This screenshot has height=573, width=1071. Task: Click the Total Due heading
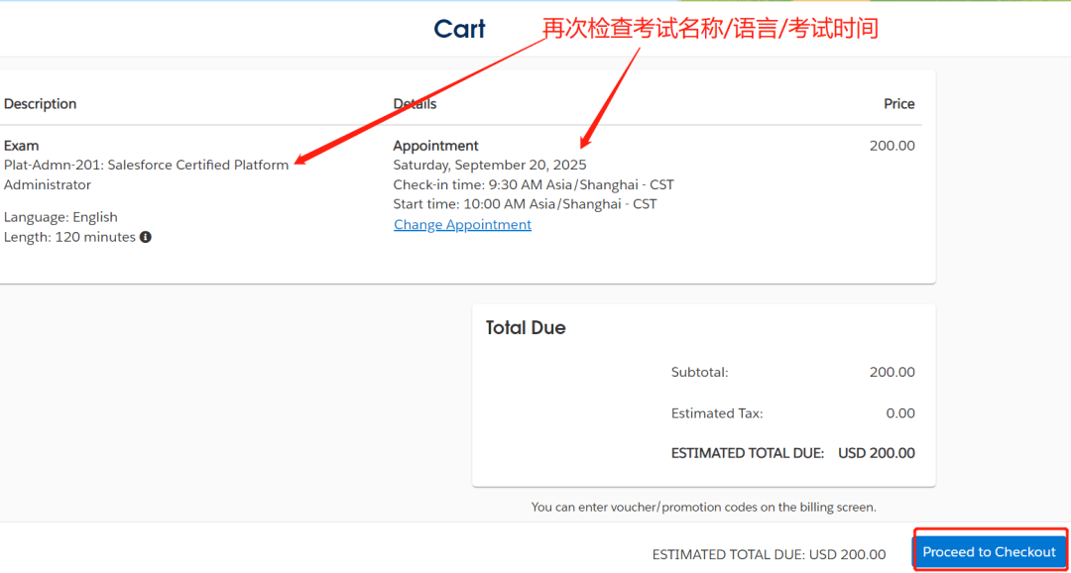pyautogui.click(x=526, y=328)
